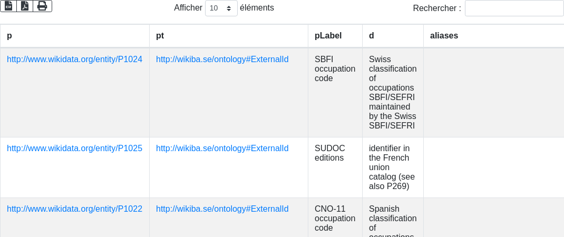
Task: Sort by the d column header
Action: 393,36
